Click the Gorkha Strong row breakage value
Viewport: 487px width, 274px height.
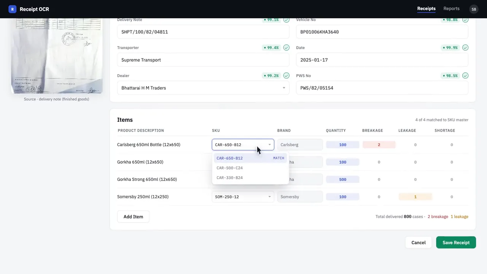tap(379, 179)
